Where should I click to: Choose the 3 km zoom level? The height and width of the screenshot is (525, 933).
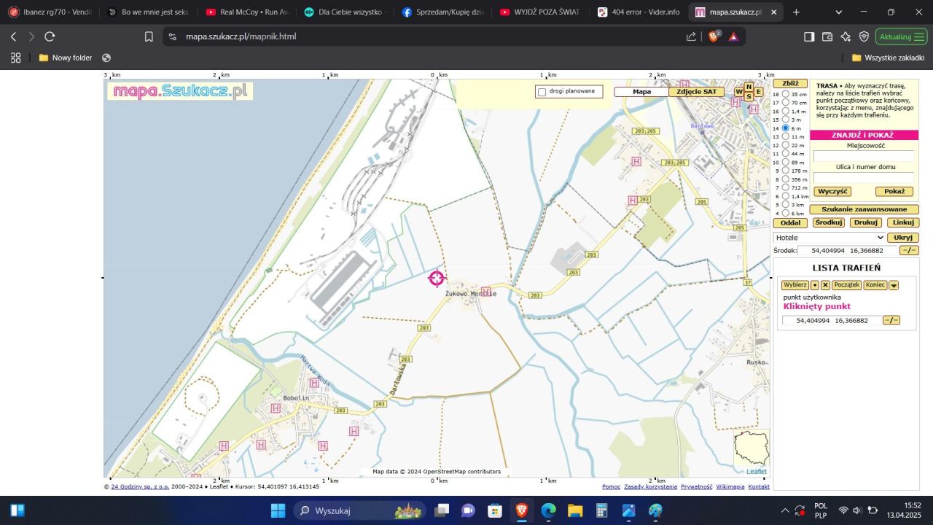(x=786, y=204)
